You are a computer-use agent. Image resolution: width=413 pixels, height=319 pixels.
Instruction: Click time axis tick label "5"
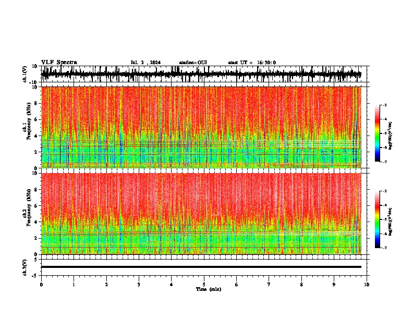[x=204, y=285]
